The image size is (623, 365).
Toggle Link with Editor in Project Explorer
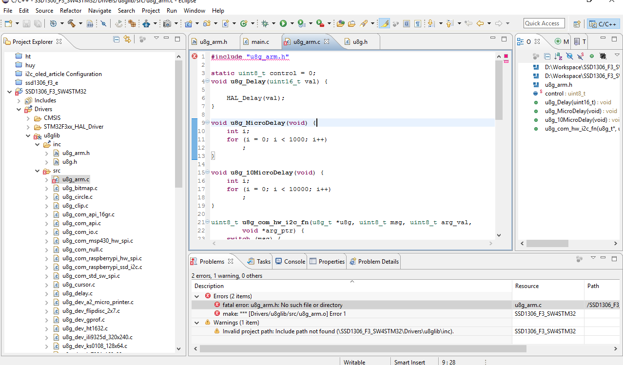tap(127, 39)
